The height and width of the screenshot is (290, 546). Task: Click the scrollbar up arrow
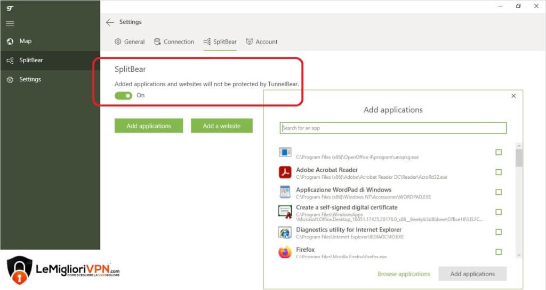point(519,146)
